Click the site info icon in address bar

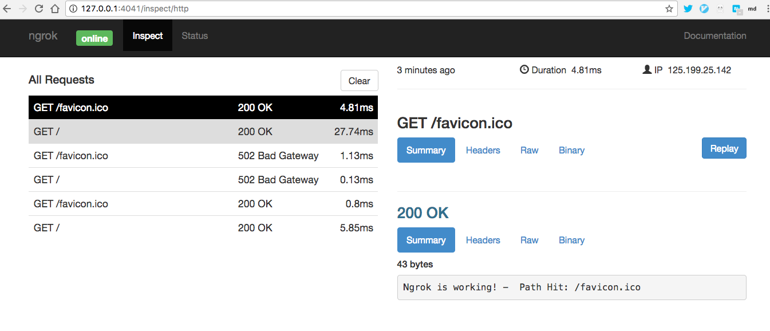point(73,9)
